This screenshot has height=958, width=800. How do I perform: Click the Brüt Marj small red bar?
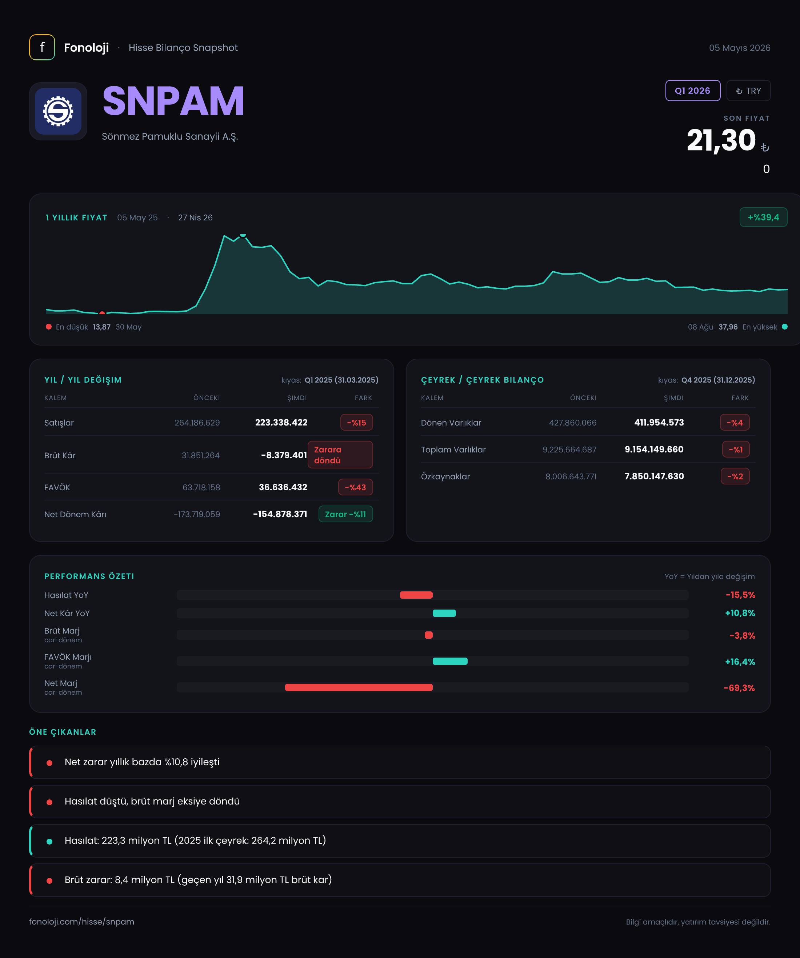point(428,635)
